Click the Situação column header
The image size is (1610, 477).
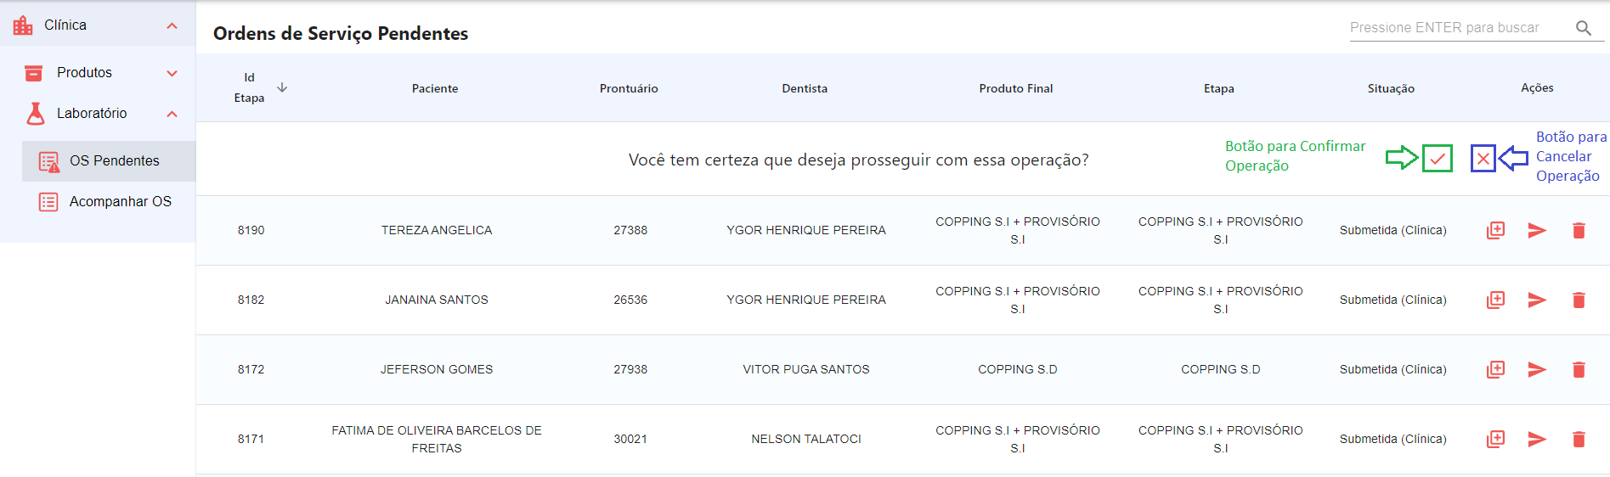[1391, 88]
